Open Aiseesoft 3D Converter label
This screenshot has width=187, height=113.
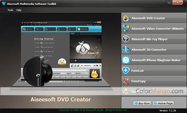point(149,49)
